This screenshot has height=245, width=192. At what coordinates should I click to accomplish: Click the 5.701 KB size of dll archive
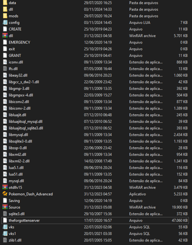[x=181, y=36]
